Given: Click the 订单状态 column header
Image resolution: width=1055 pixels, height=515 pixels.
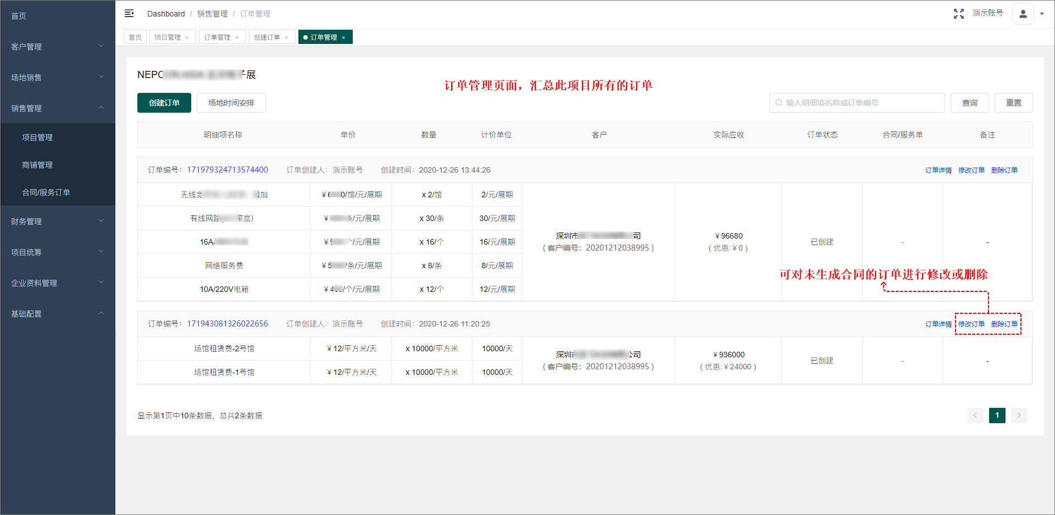Looking at the screenshot, I should click(x=823, y=135).
